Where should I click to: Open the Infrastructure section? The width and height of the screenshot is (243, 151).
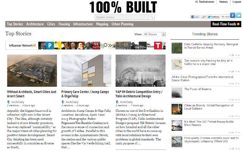[x=83, y=24]
